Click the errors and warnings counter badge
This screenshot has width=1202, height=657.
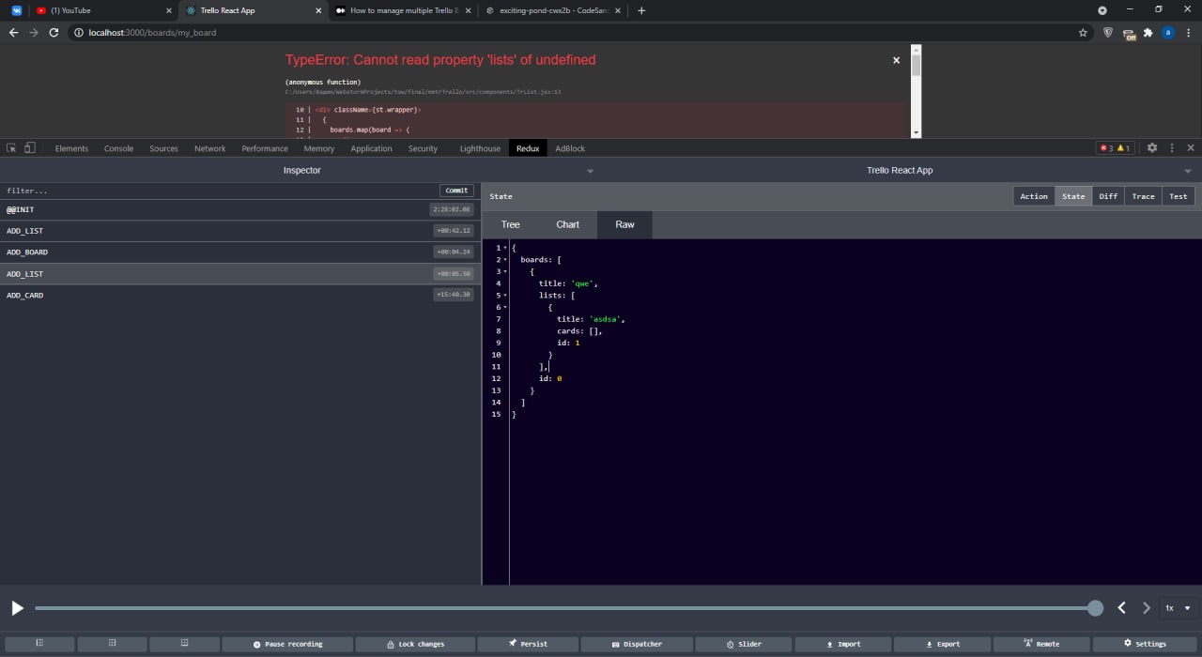(1115, 148)
